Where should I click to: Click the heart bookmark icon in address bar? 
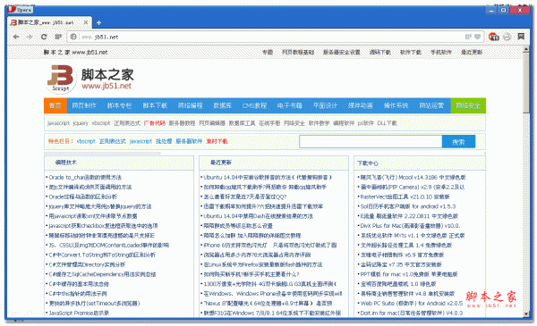(477, 37)
